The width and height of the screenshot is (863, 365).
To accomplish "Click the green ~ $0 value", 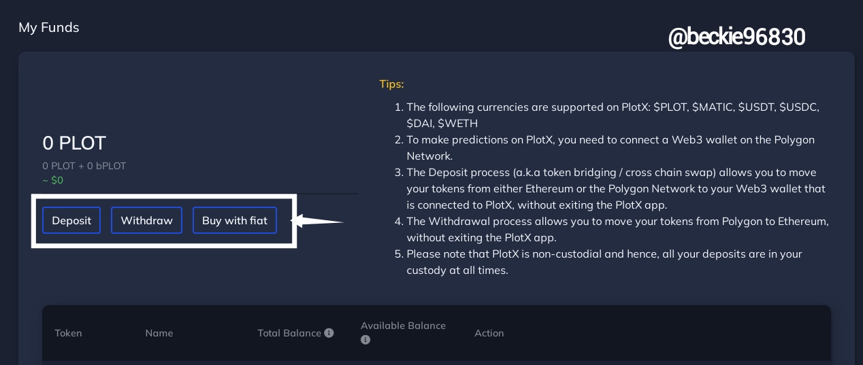I will (x=53, y=180).
